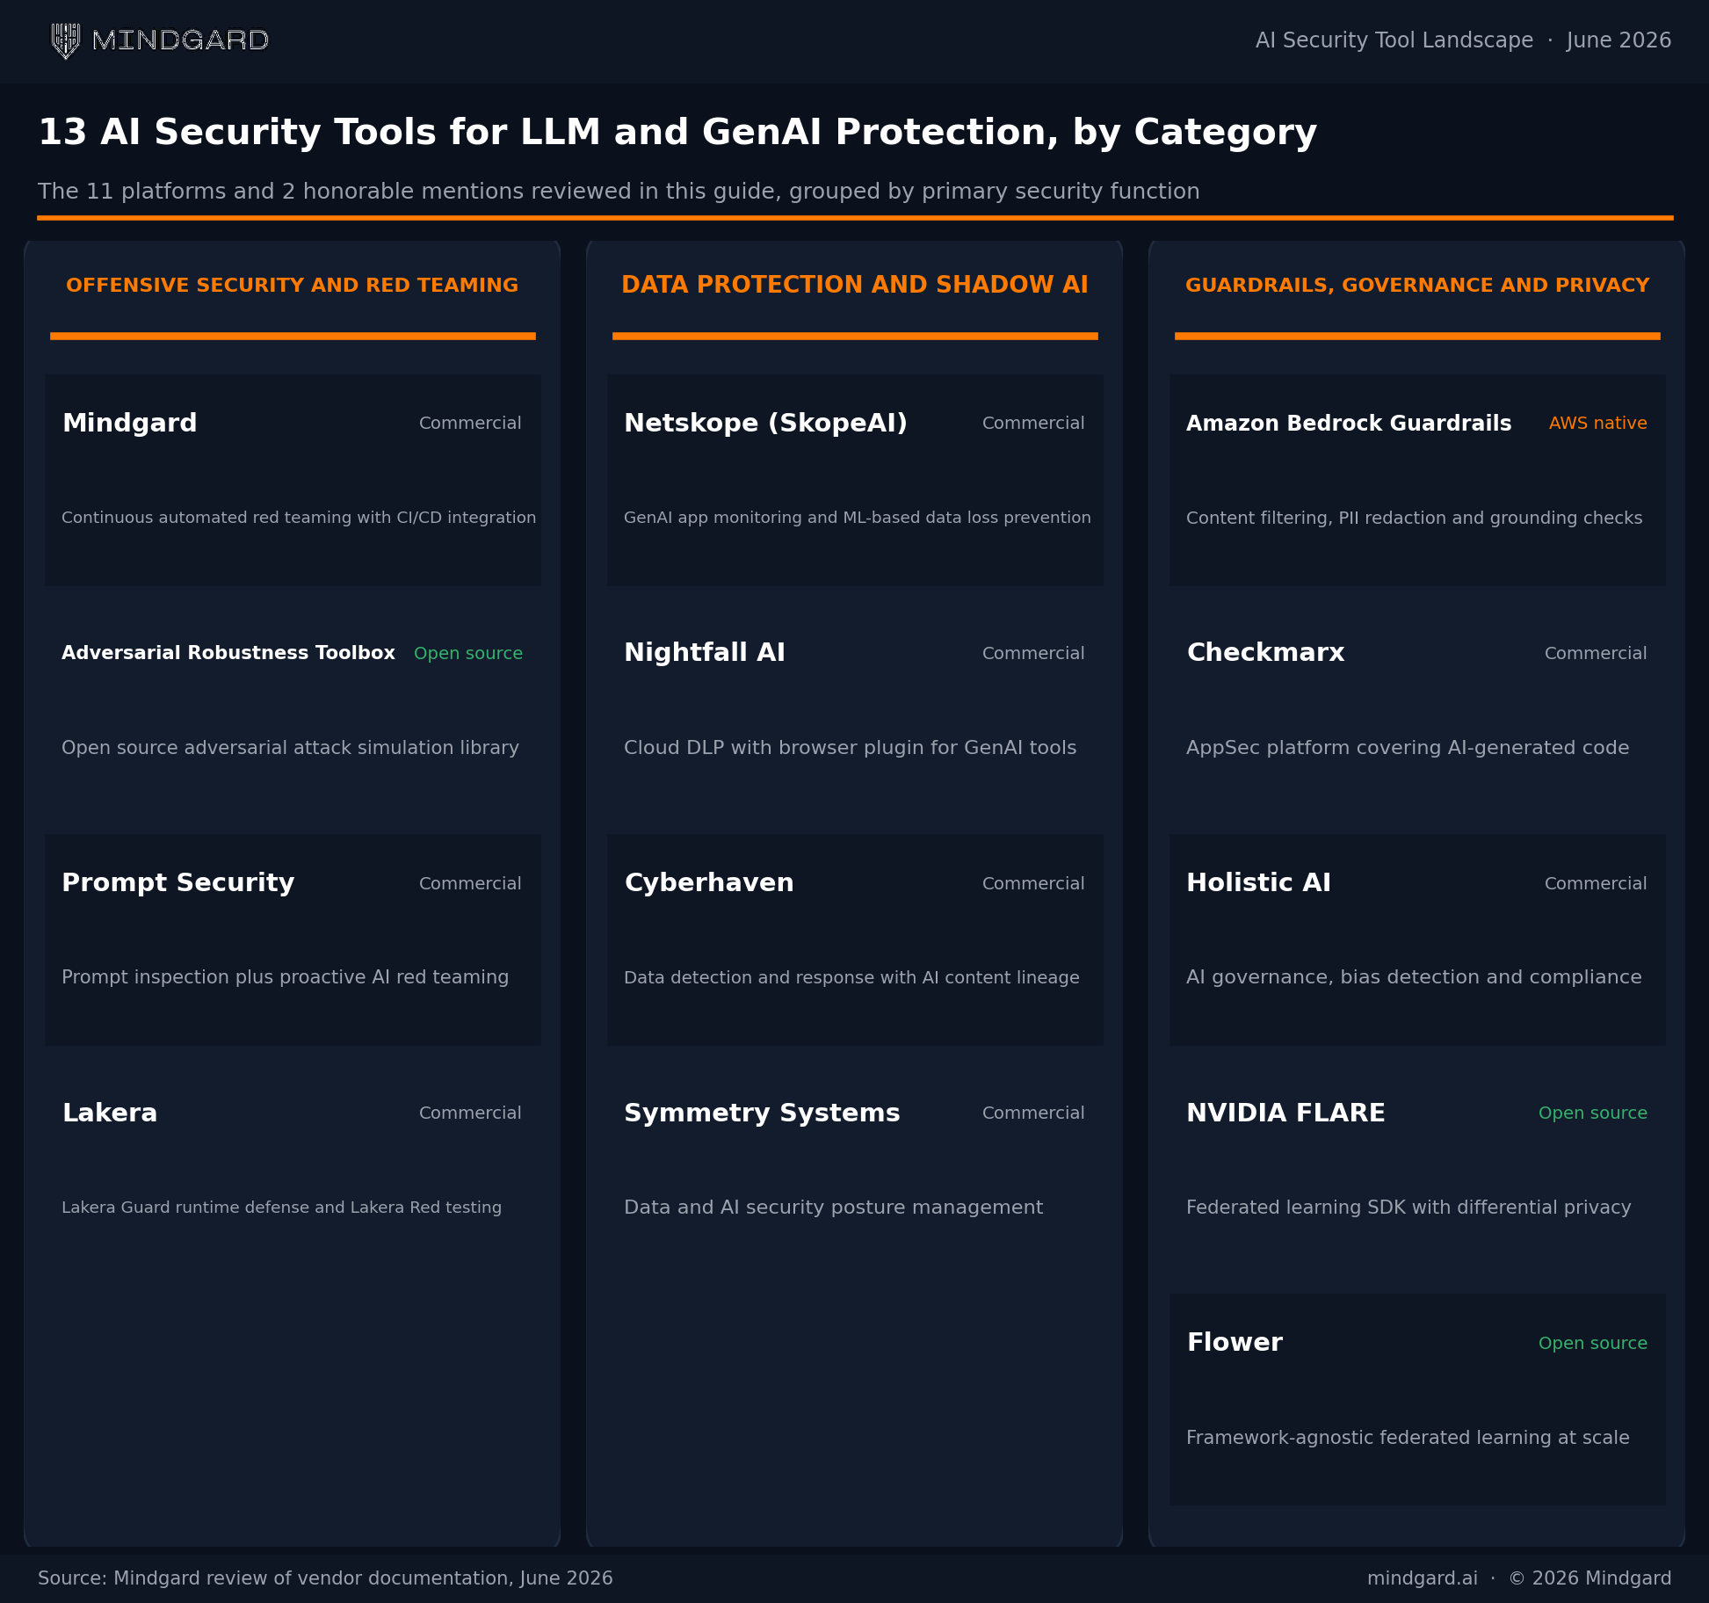The image size is (1709, 1603).
Task: Click Commercial tag on Netskope card
Action: click(1033, 423)
